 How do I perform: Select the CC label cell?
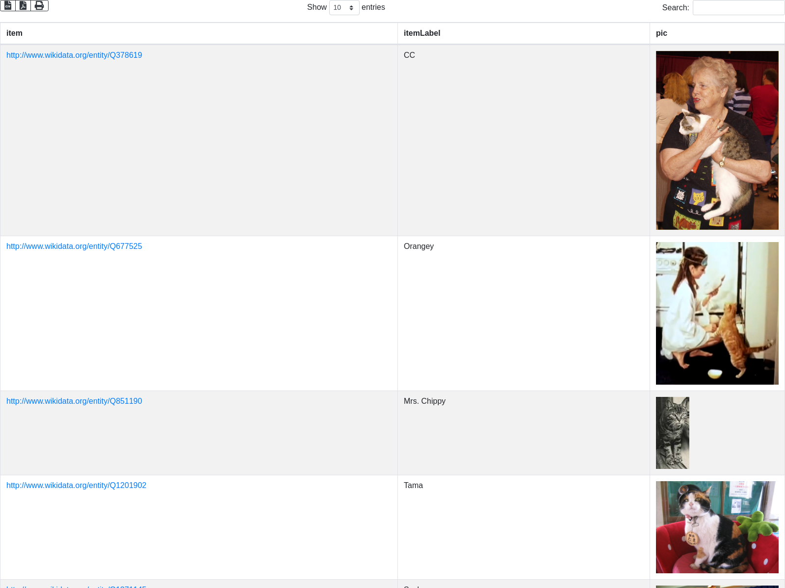click(409, 55)
